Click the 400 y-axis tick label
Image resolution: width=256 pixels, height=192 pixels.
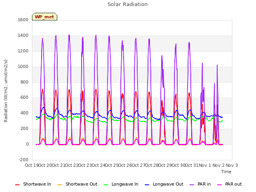click(x=24, y=113)
